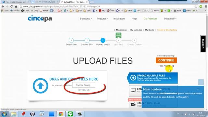
Task: Click the Upload Multiple Files banner
Action: (152, 78)
